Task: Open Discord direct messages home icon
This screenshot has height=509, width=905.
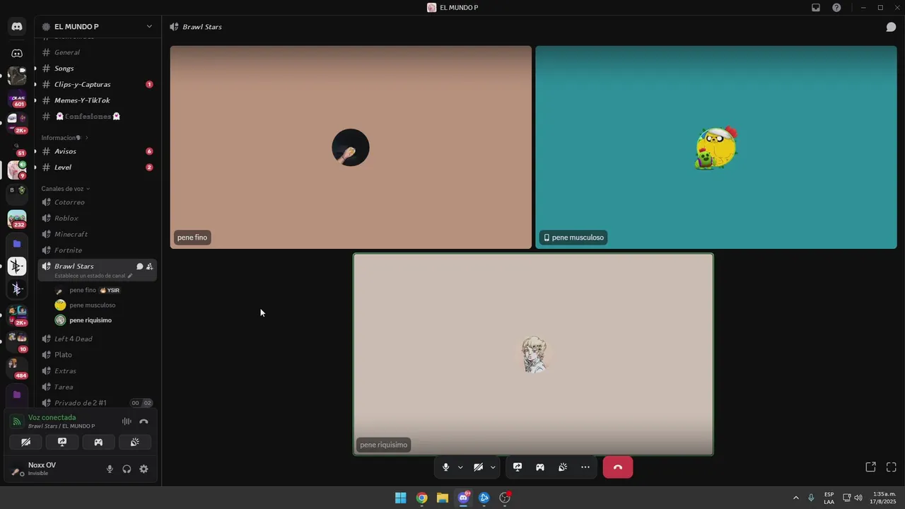Action: (17, 26)
